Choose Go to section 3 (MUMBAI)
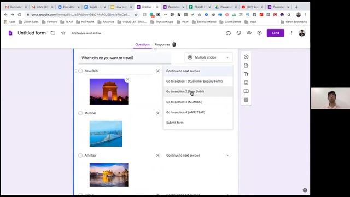The width and height of the screenshot is (350, 197). point(198,102)
